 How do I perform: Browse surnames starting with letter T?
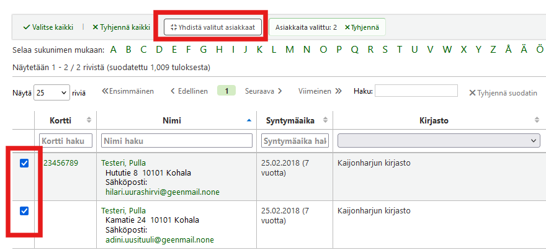coord(400,50)
